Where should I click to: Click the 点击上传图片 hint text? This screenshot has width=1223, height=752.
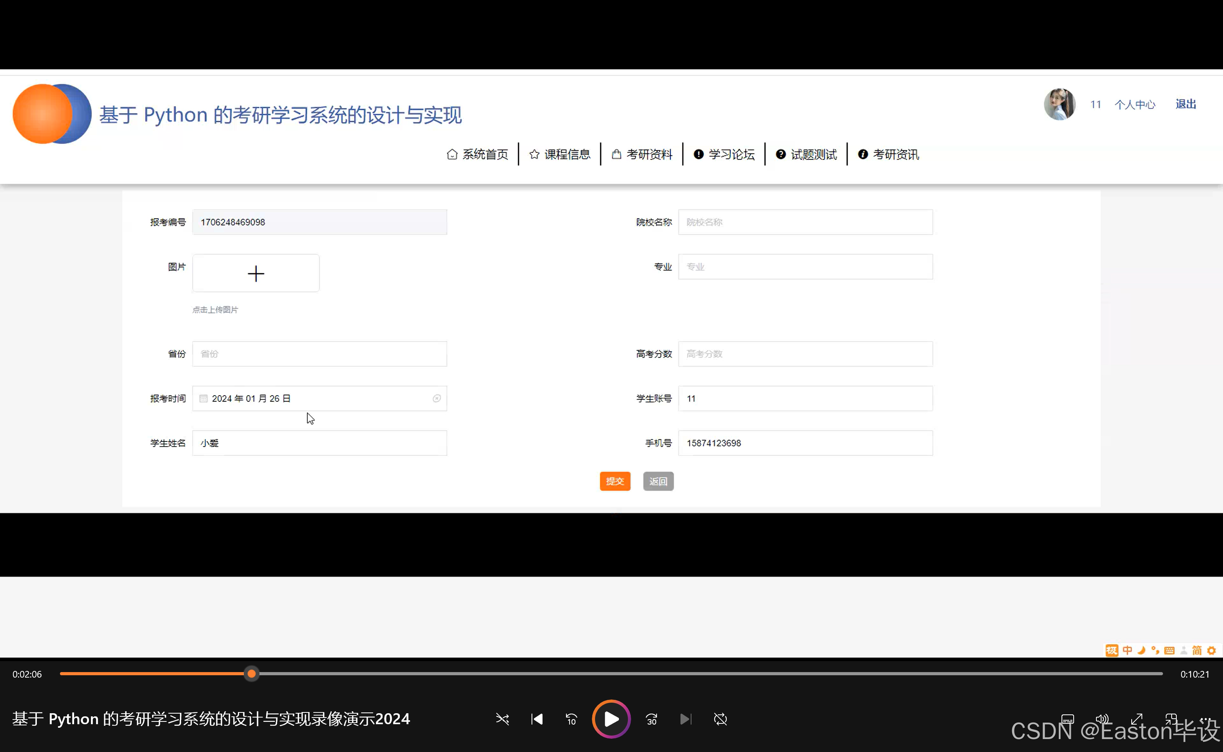pos(215,310)
